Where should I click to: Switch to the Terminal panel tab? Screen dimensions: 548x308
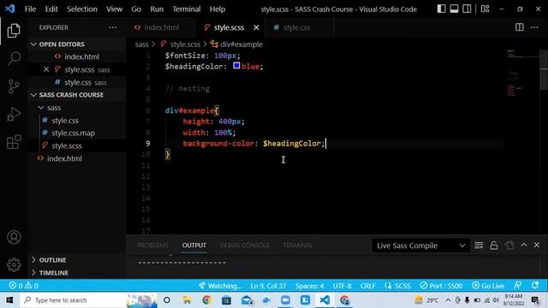pos(298,246)
